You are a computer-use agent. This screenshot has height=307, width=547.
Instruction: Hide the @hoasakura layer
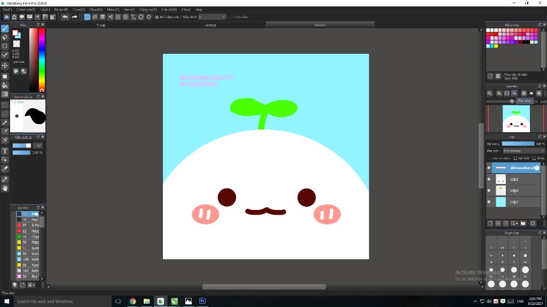pyautogui.click(x=489, y=168)
